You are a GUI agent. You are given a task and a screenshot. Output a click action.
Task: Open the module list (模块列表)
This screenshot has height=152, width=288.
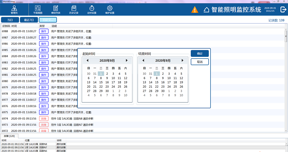[x=56, y=9]
